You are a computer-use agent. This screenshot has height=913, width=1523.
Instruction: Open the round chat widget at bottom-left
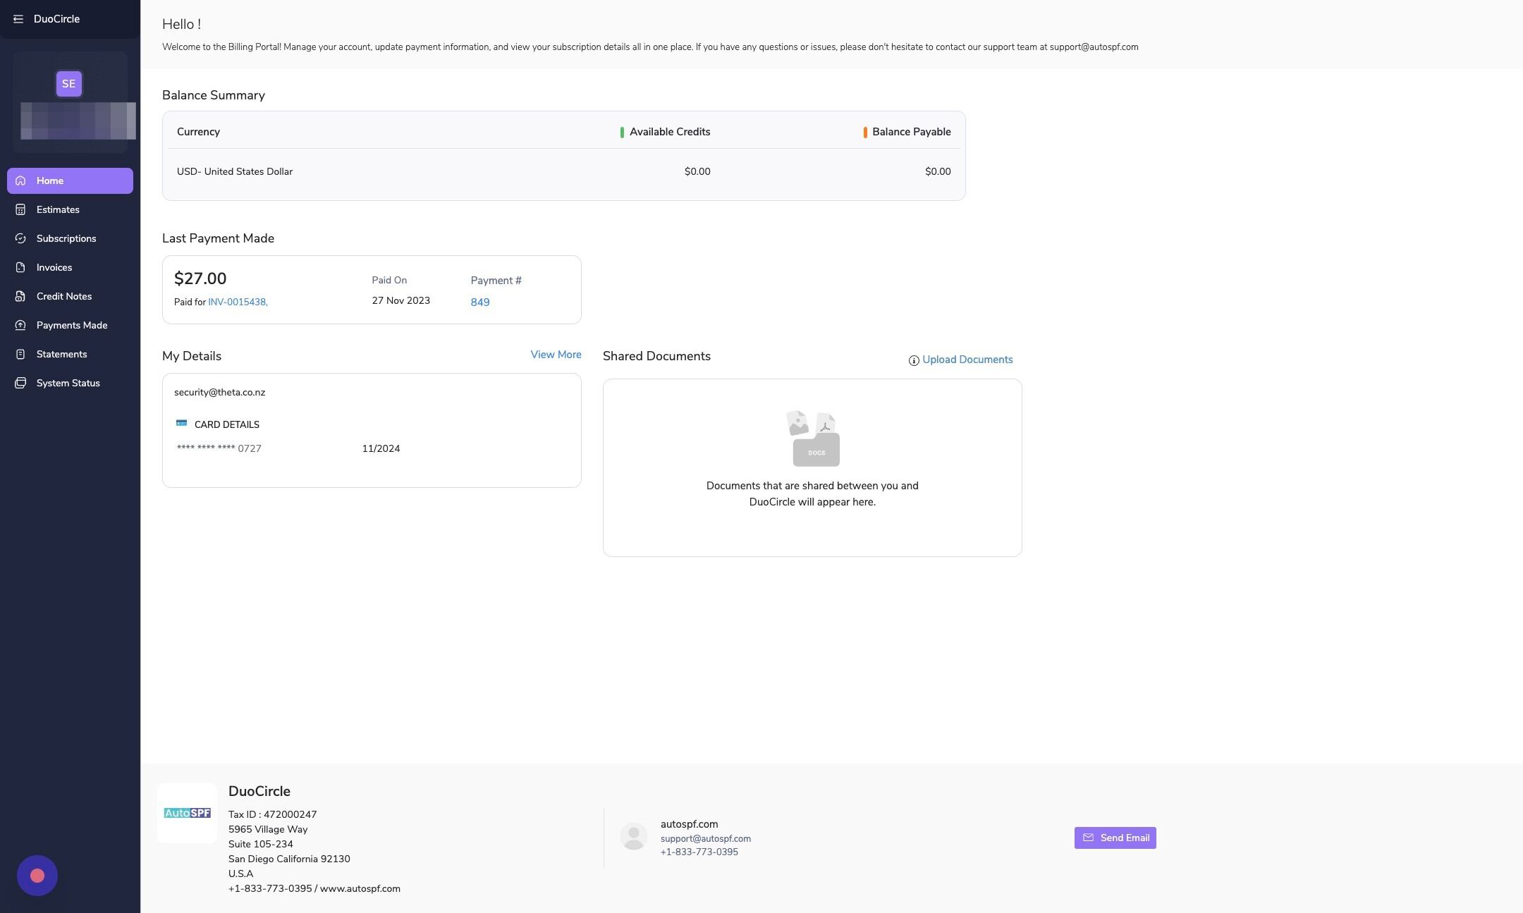(x=37, y=876)
